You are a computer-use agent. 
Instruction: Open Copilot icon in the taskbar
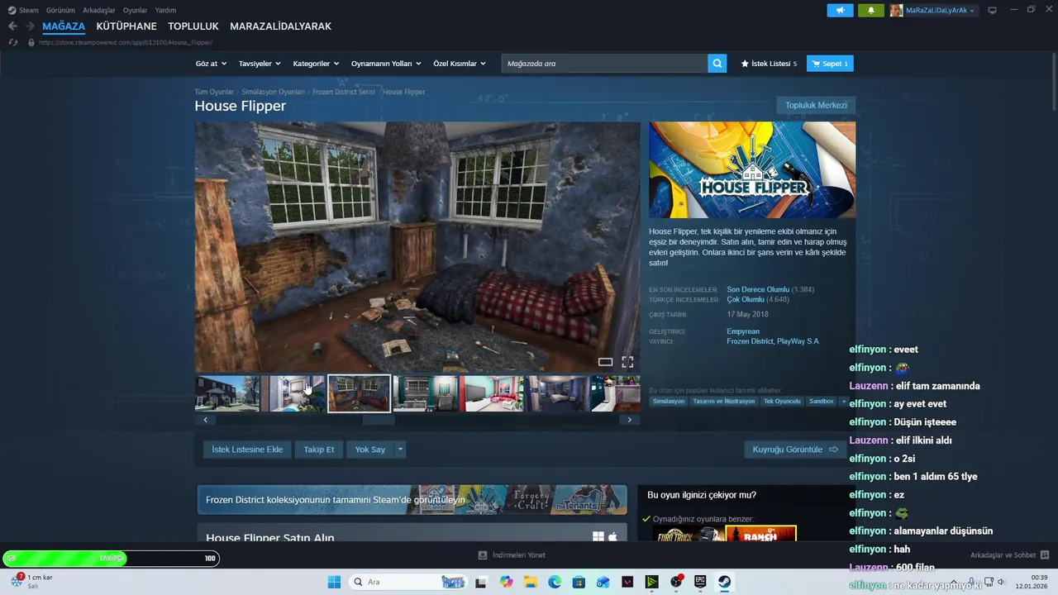(507, 582)
